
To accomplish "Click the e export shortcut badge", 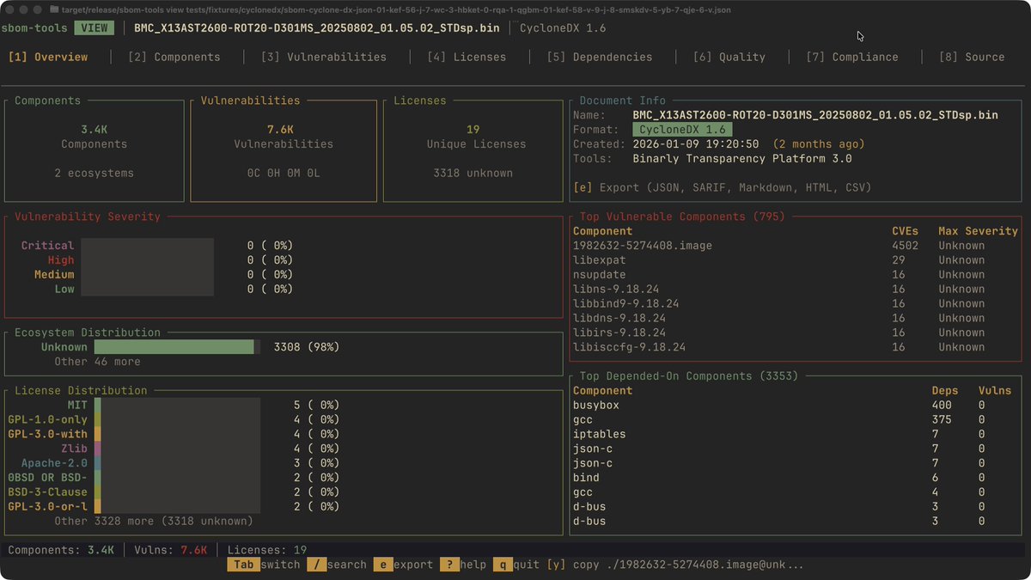I will pyautogui.click(x=382, y=565).
